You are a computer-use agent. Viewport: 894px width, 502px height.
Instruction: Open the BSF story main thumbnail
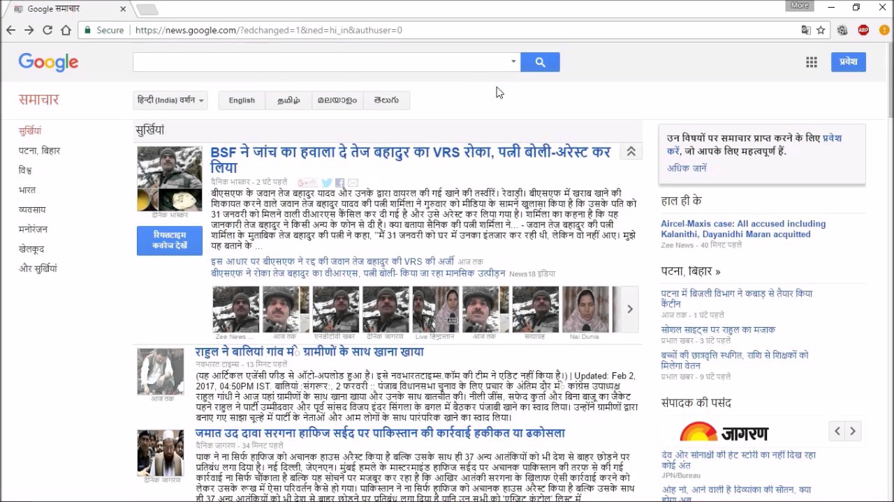[169, 178]
